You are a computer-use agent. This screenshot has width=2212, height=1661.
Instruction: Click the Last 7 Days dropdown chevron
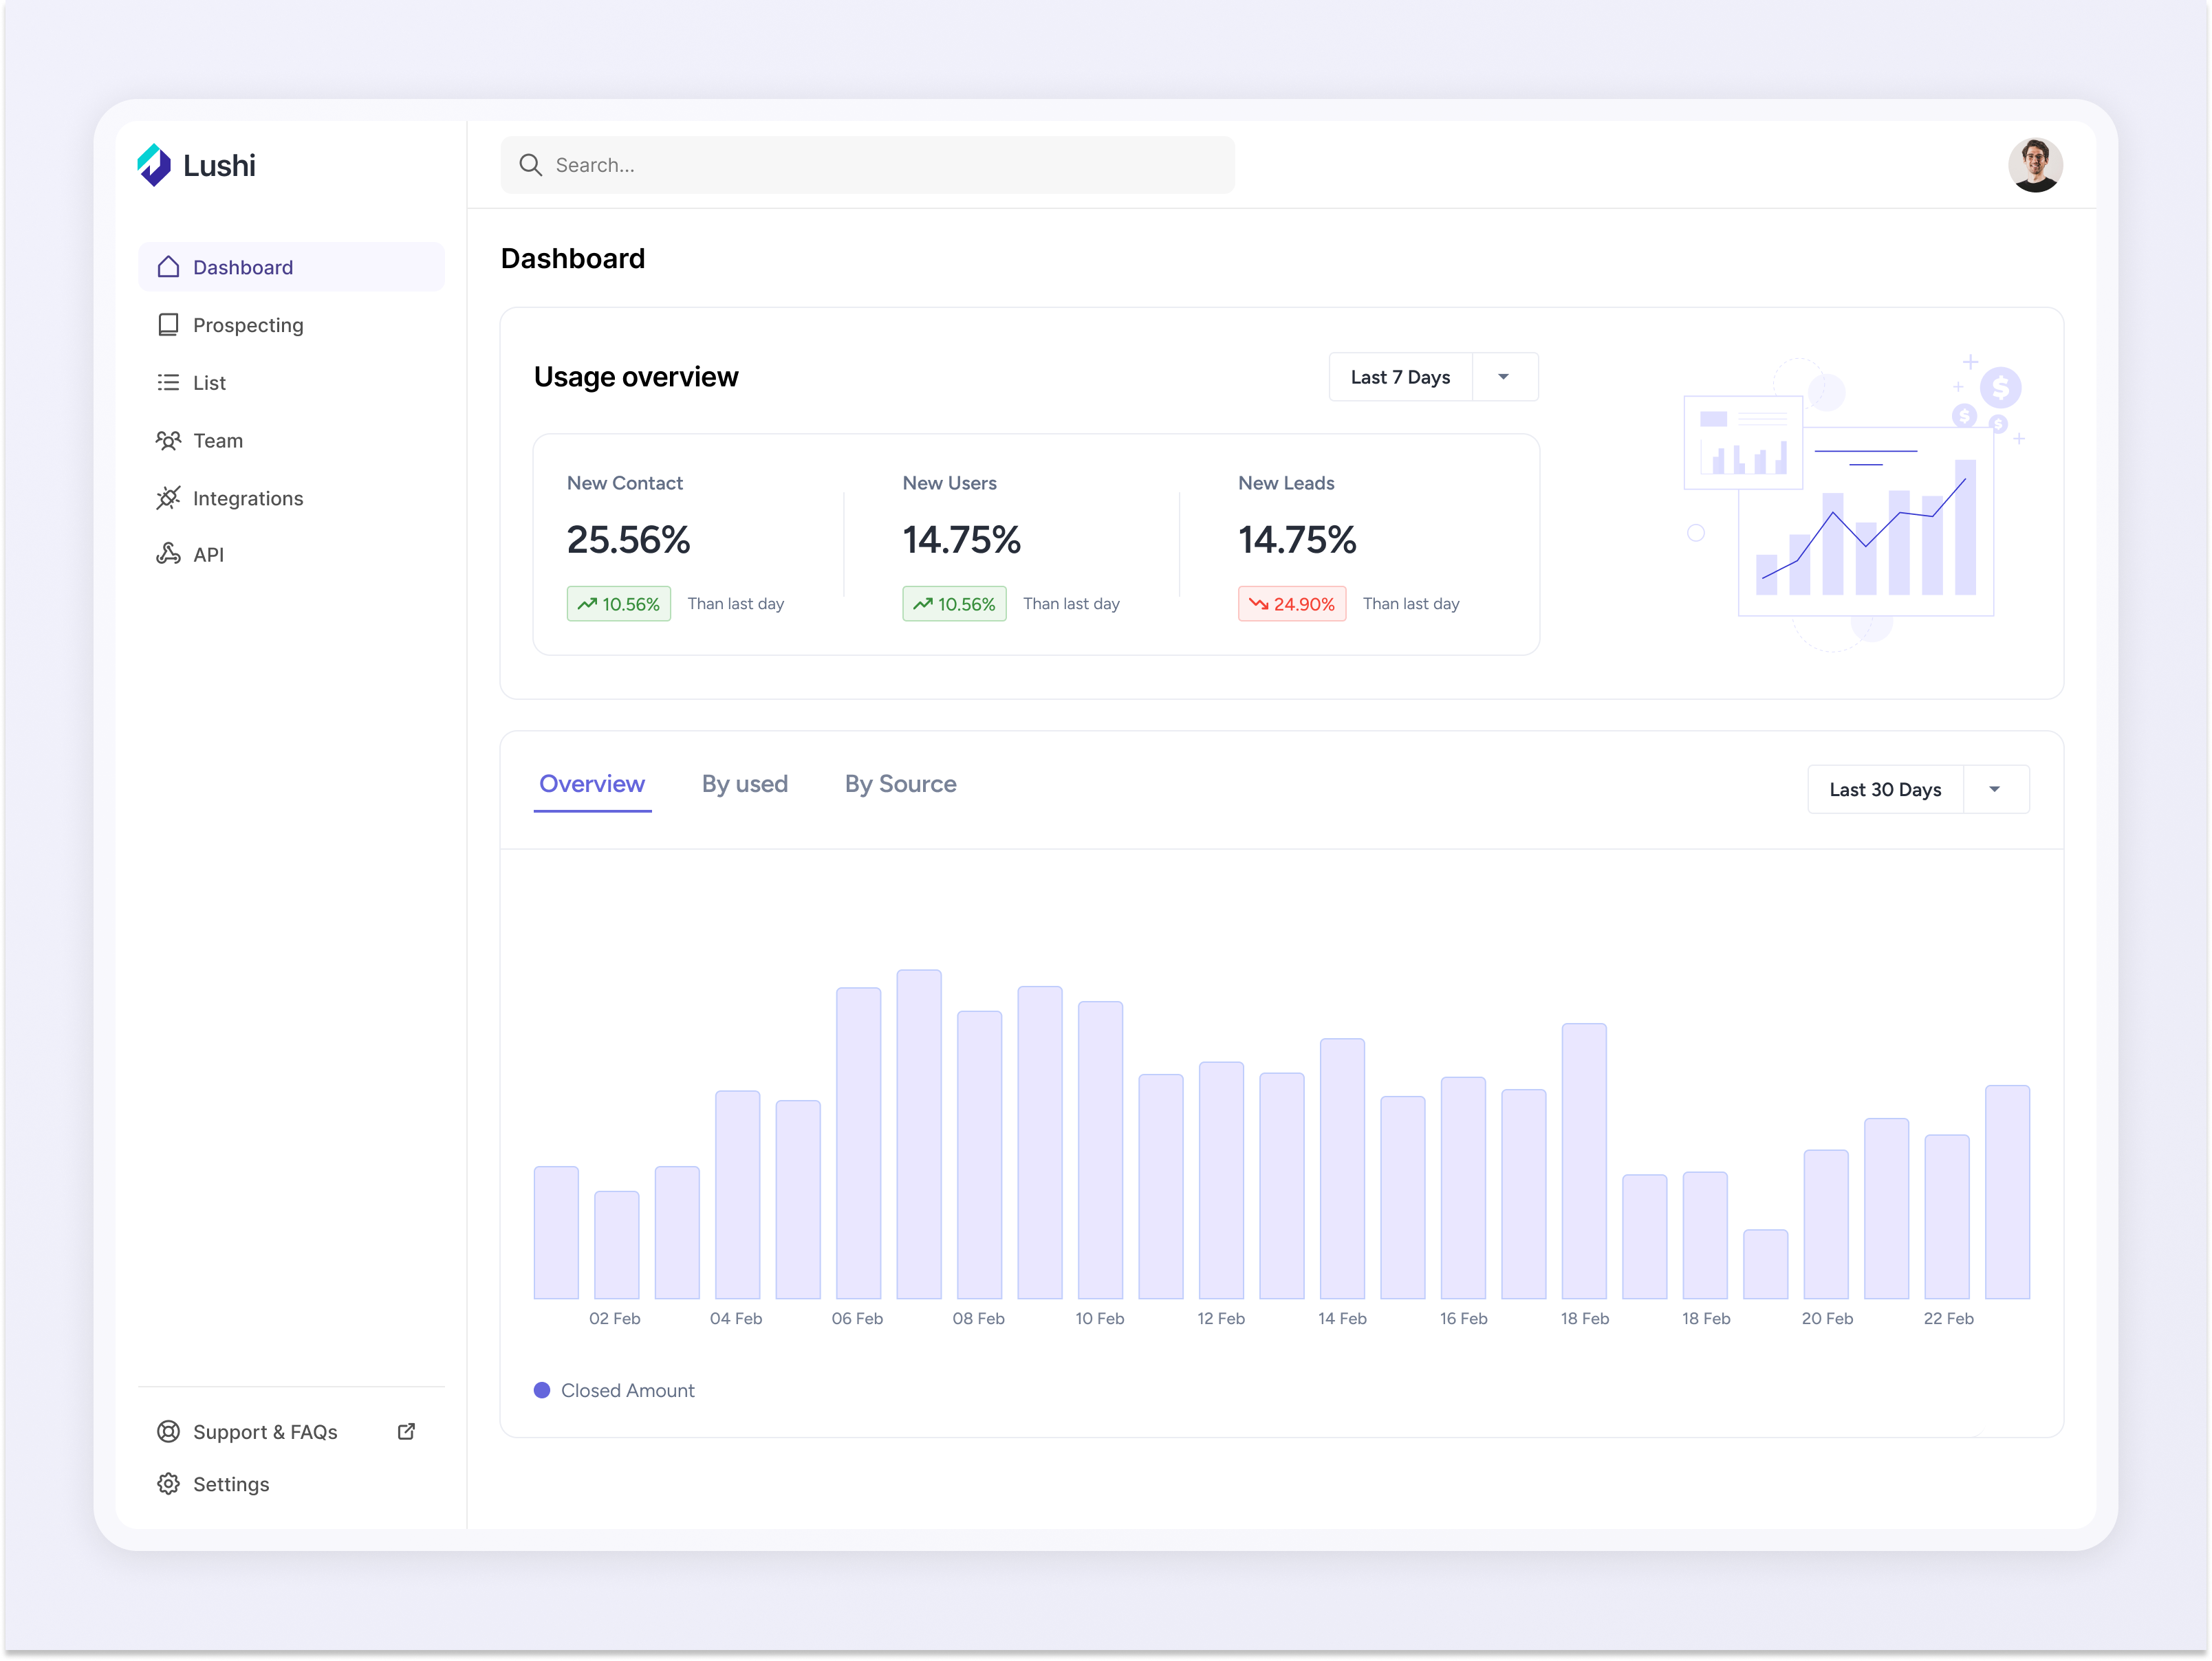(1503, 377)
